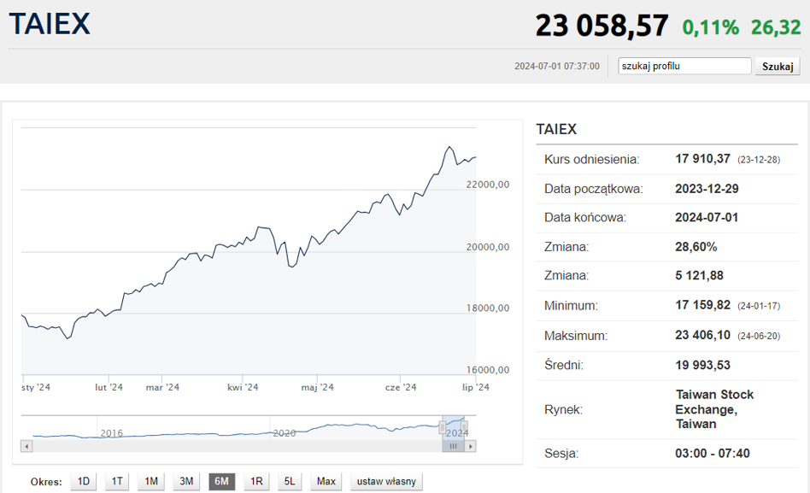The height and width of the screenshot is (493, 810).
Task: Click the session hours 03:00 - 07:40
Action: click(713, 453)
